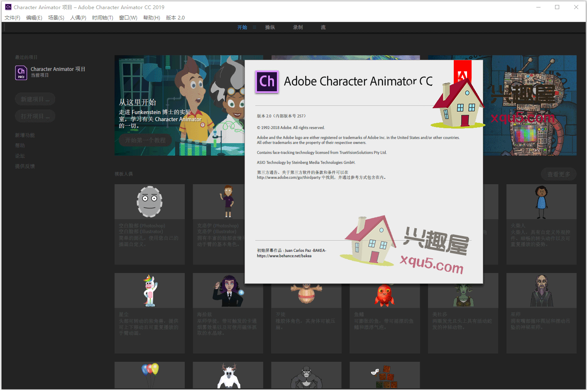The image size is (587, 390).
Task: Click the app icon in the title bar
Action: 8,7
